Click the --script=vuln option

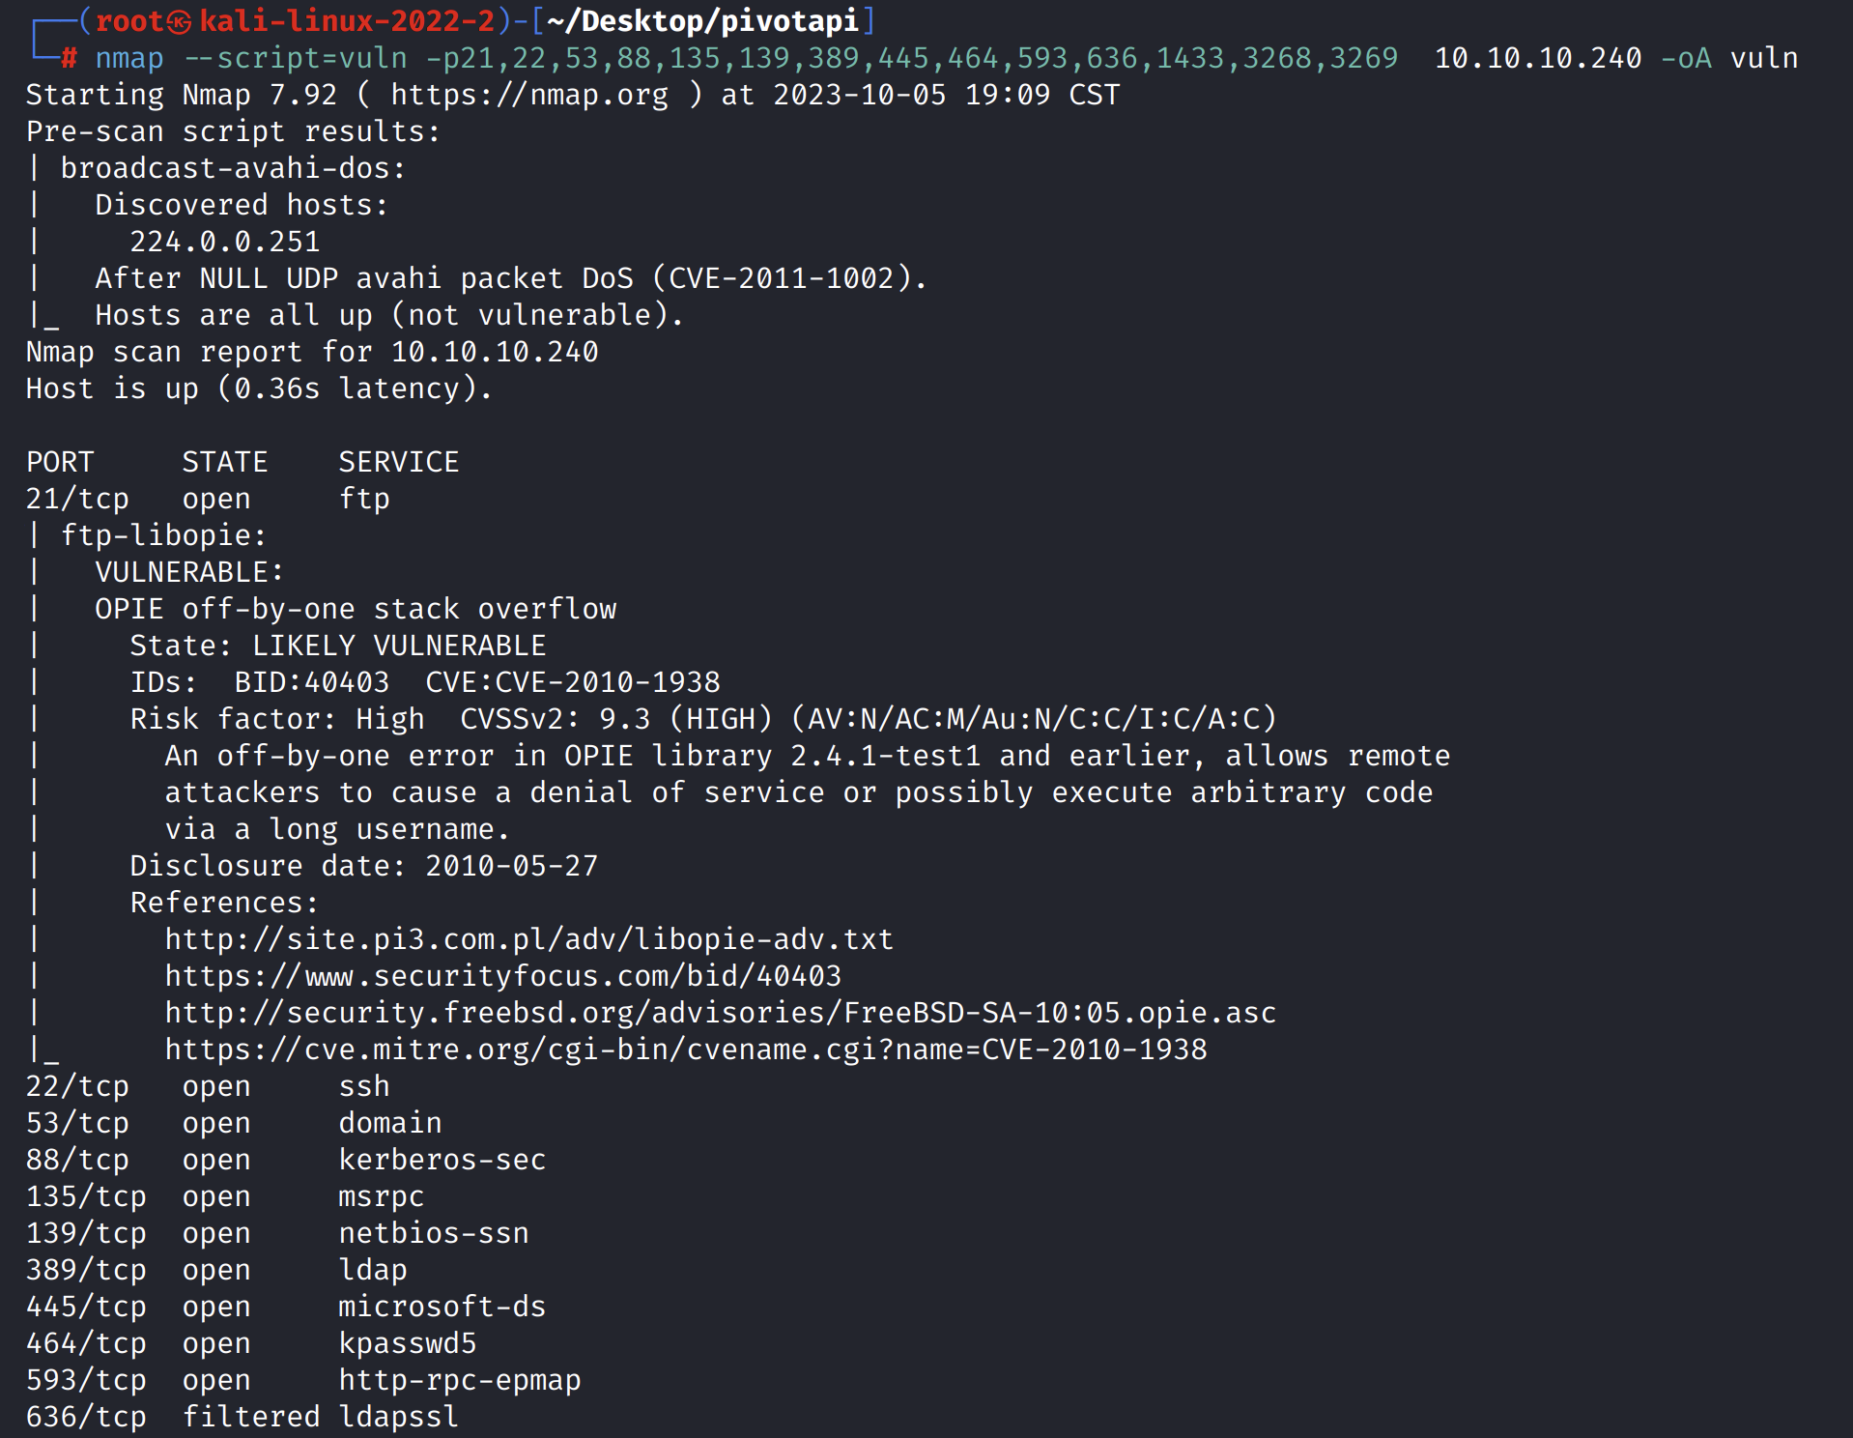coord(296,59)
